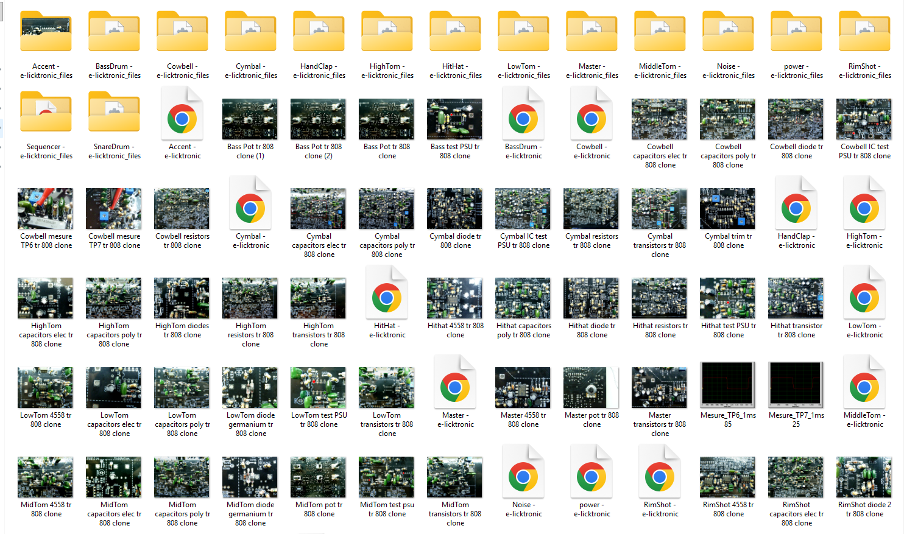Highlight the RimShot diode 2 tr 808 clone thumbnail

[864, 477]
